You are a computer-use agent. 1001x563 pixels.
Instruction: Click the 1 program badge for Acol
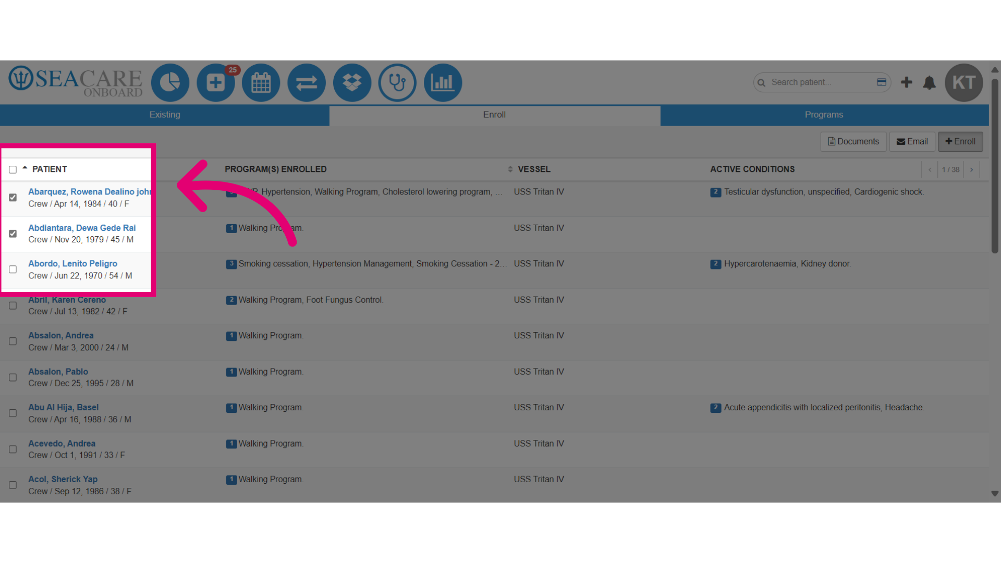point(231,480)
